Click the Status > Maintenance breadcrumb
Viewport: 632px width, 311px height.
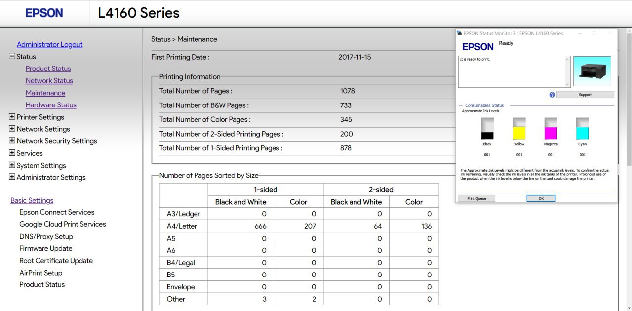[184, 39]
